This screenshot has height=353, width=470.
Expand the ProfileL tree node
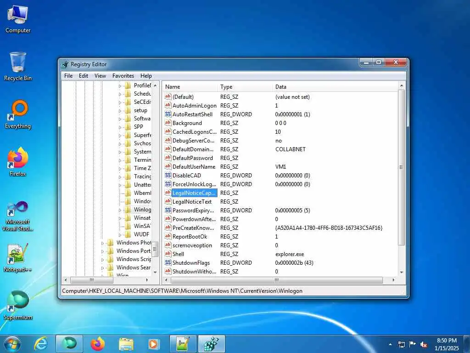120,86
